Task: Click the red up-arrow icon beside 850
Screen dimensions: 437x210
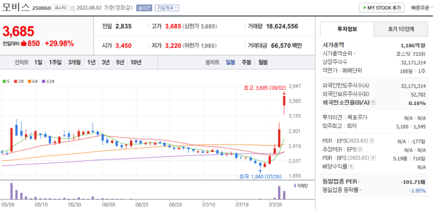Action: tap(23, 43)
